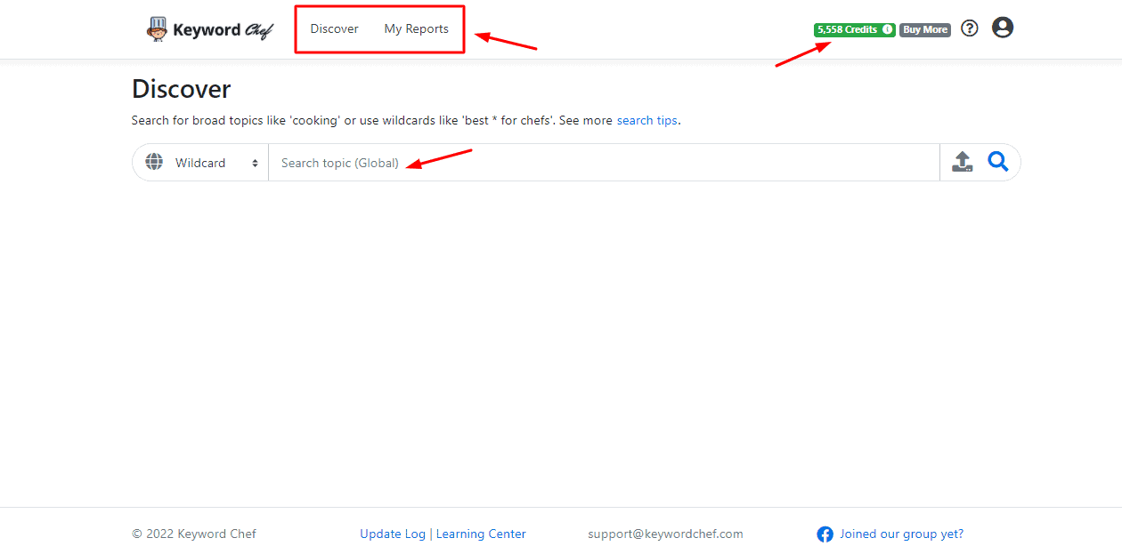Click the info icon inside credits badge
This screenshot has height=554, width=1122.
coord(887,30)
